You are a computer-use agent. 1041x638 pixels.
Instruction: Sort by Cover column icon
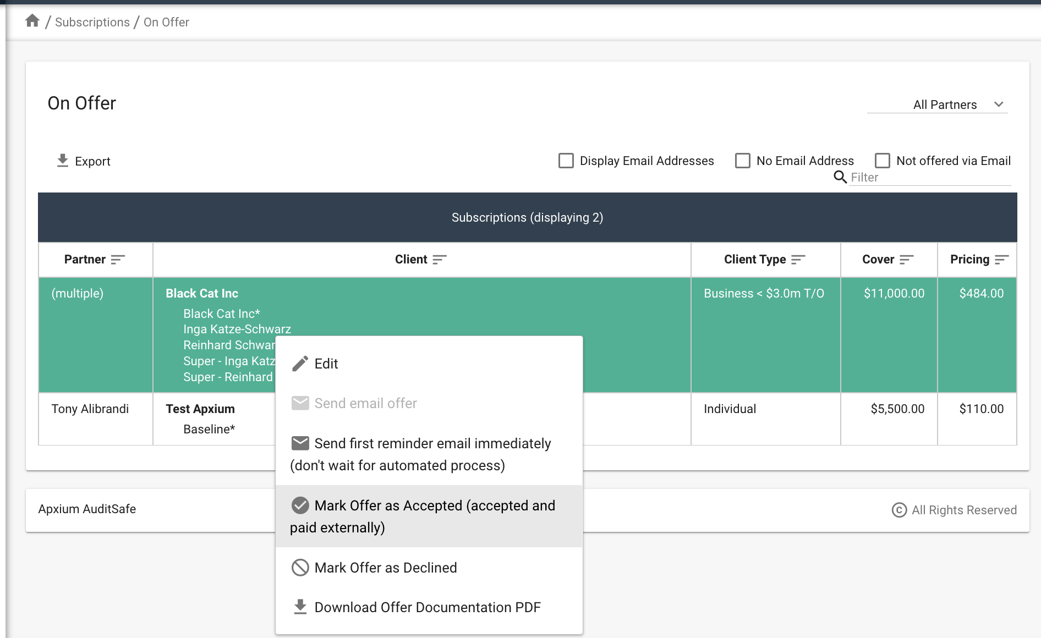point(907,260)
